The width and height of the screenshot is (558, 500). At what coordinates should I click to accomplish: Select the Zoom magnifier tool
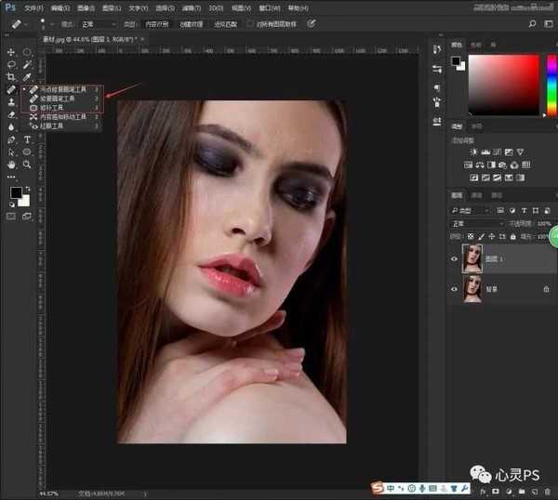27,164
